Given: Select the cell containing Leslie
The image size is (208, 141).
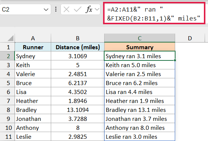Looking at the screenshot, I should [33, 137].
